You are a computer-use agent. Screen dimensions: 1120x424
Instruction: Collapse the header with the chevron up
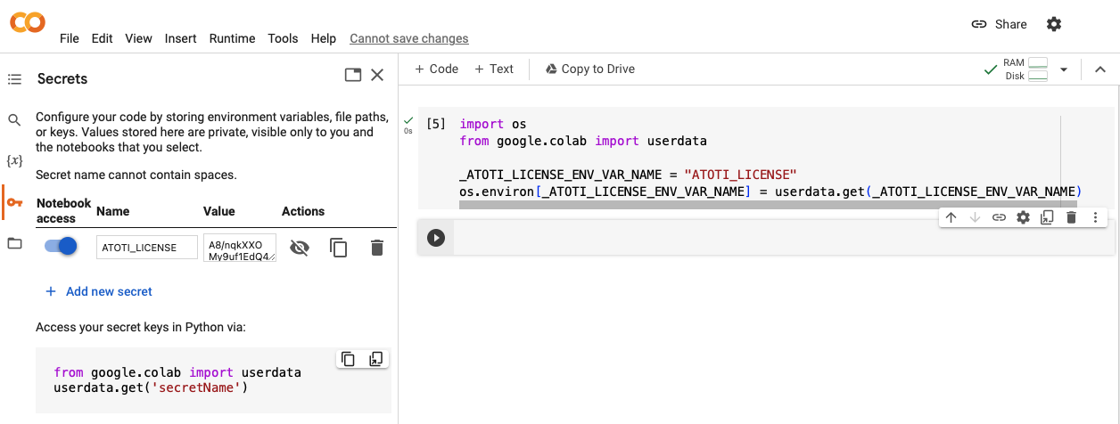click(1099, 69)
